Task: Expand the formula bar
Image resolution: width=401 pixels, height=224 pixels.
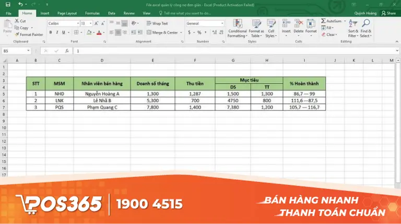Action: (397, 51)
